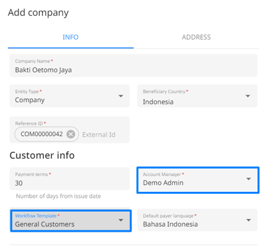Click the Company Name input field
265x249 pixels.
pyautogui.click(x=133, y=66)
